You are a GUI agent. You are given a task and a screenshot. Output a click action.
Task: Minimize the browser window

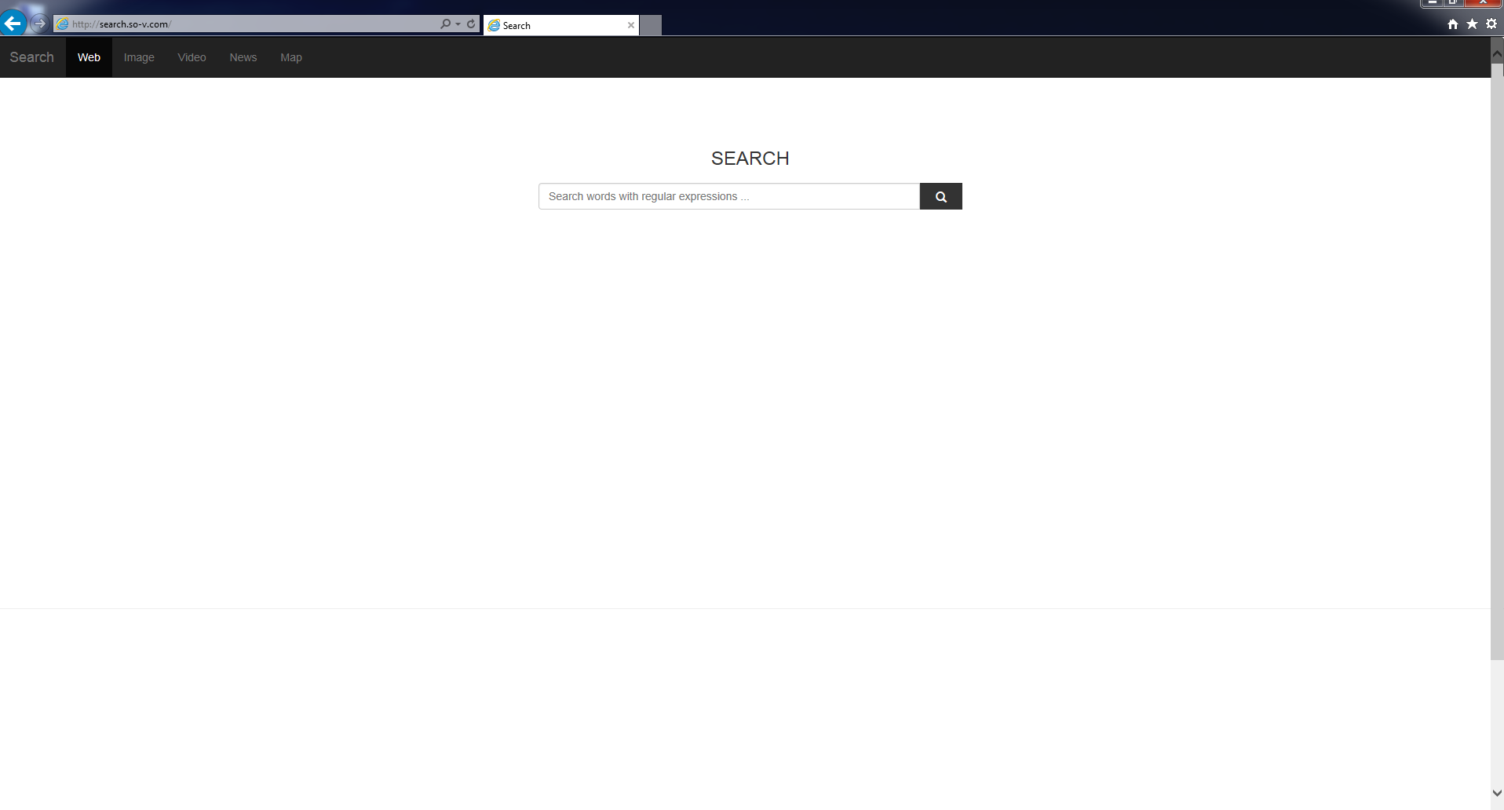point(1432,3)
